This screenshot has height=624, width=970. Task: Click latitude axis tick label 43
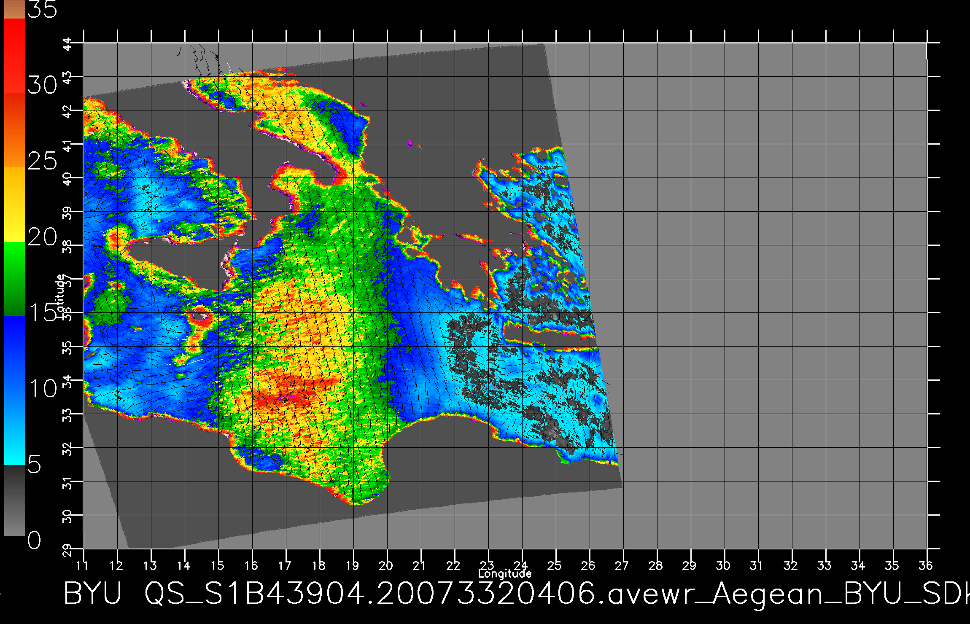click(x=68, y=77)
